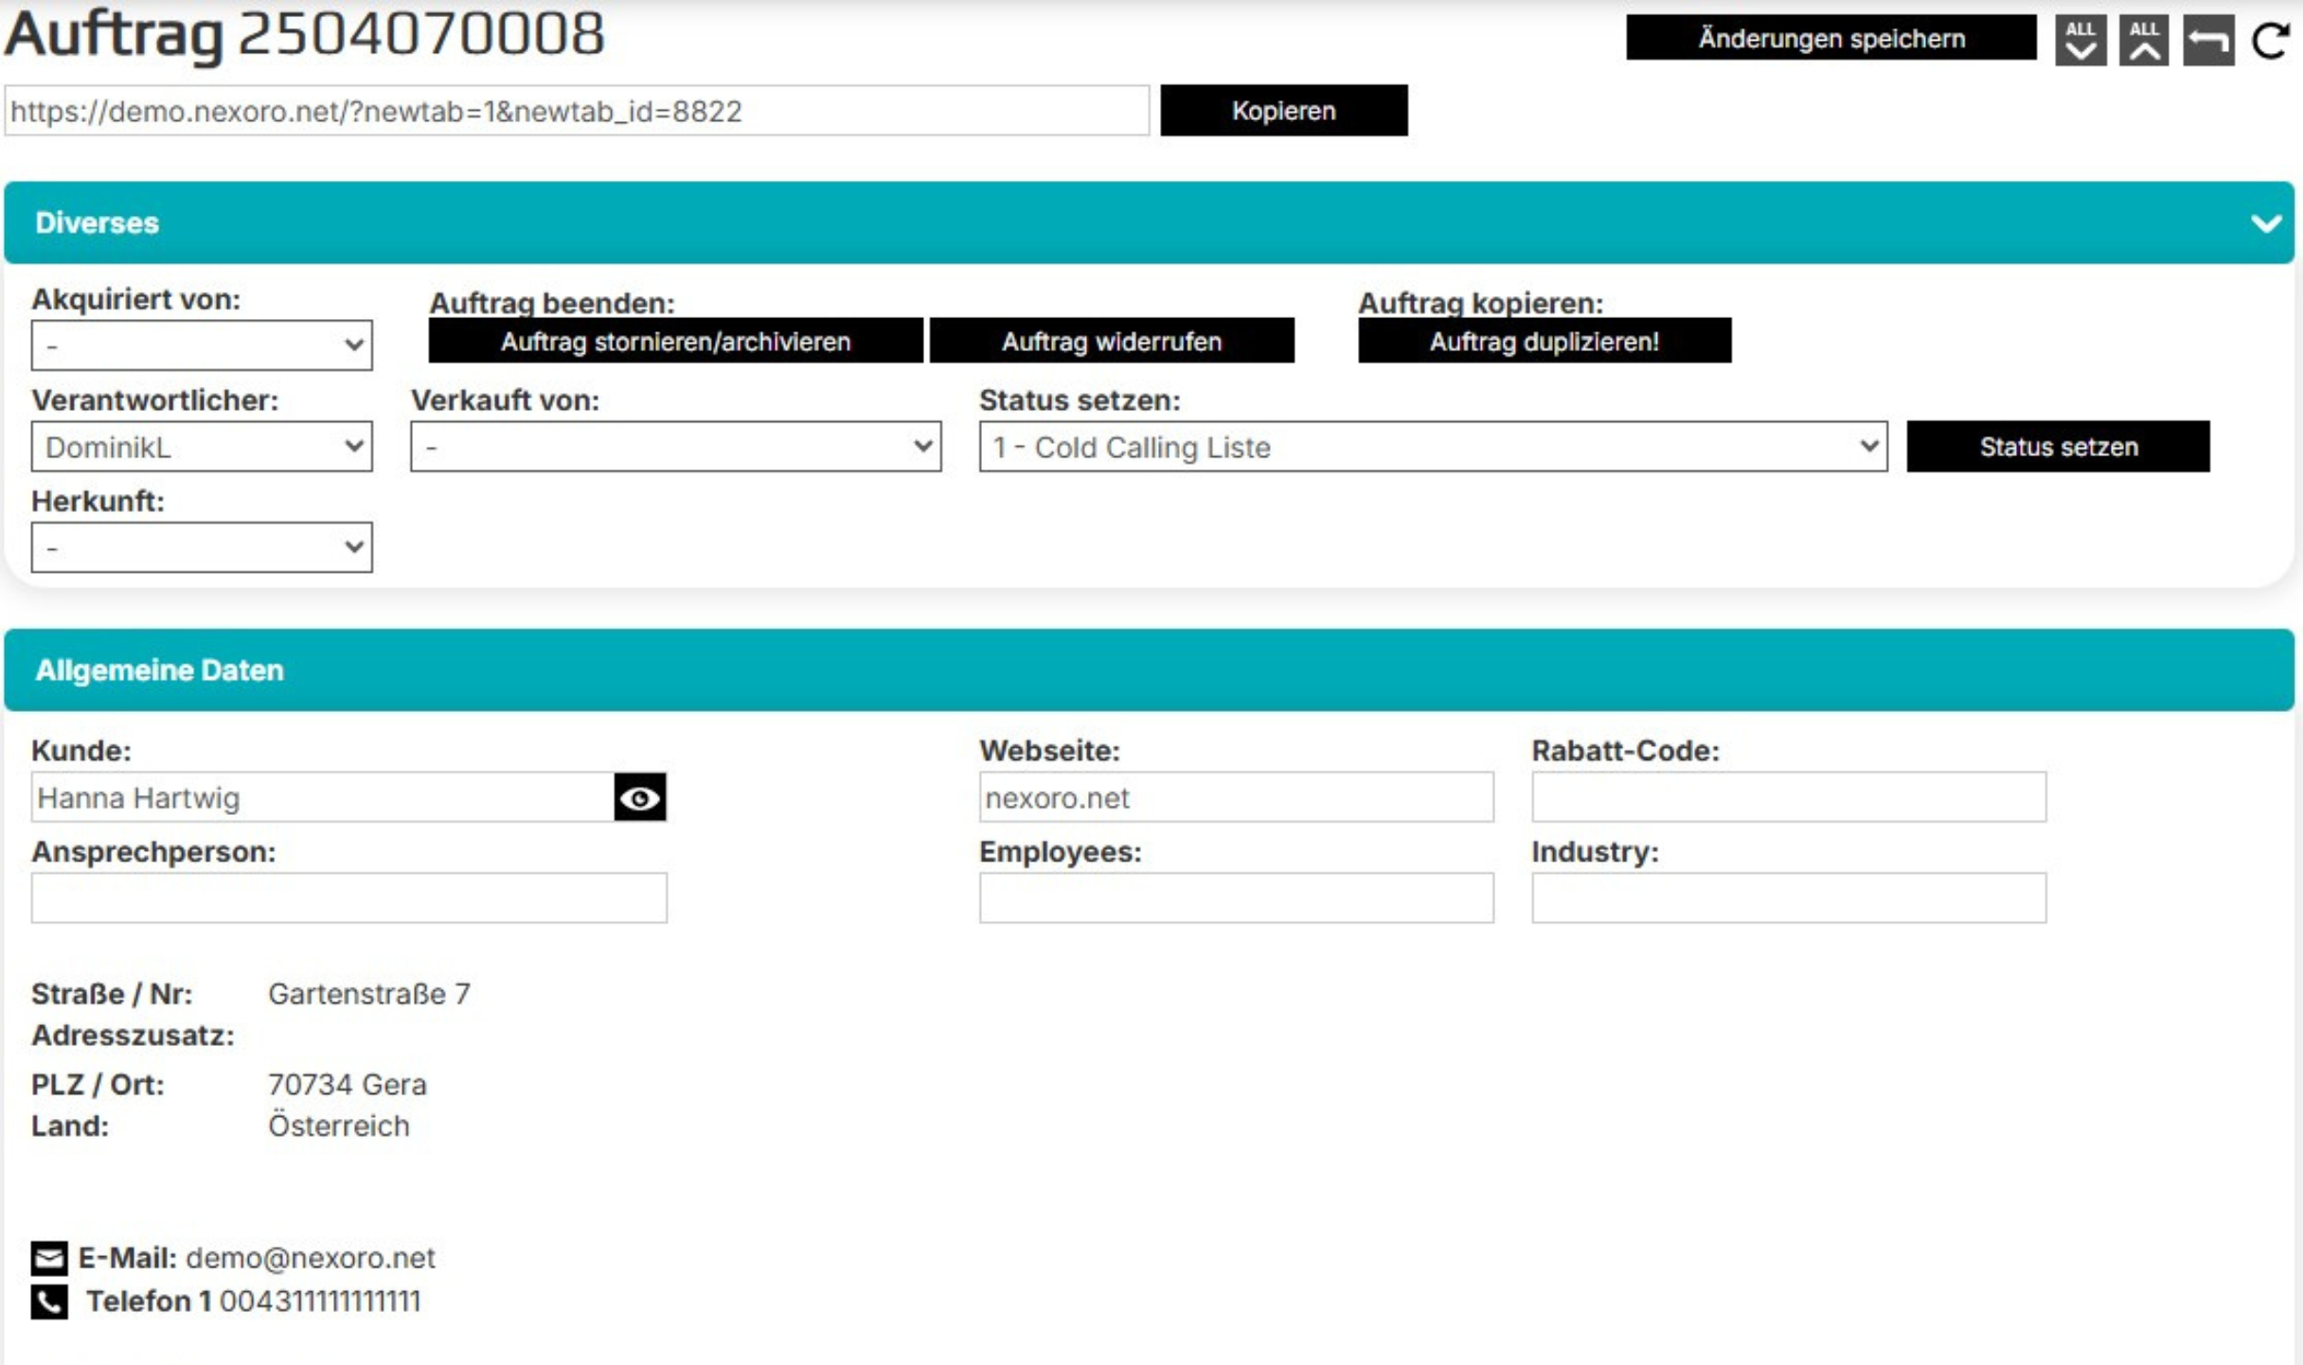Open the customer details via the eye icon

(x=641, y=798)
